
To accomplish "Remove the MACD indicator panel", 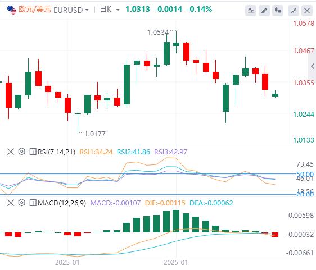I will (11, 203).
